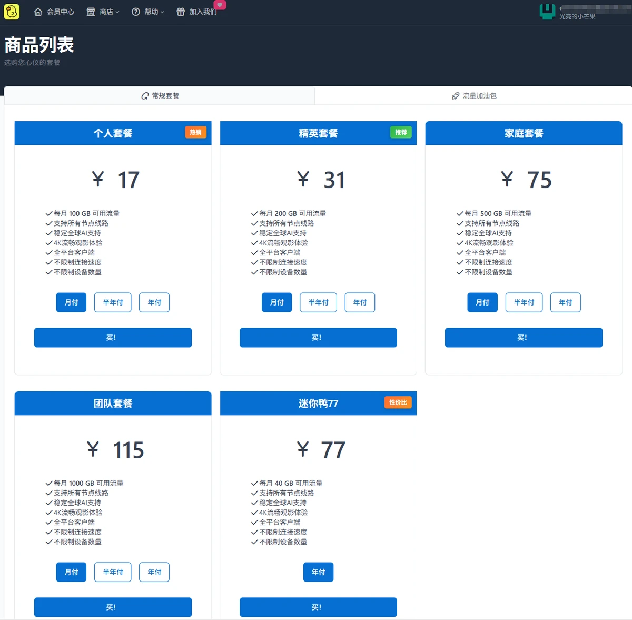Open the user avatar in header
This screenshot has width=632, height=620.
[x=548, y=12]
